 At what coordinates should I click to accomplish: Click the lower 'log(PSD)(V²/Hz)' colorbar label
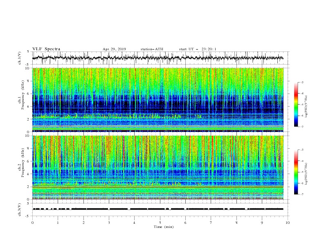coord(306,174)
